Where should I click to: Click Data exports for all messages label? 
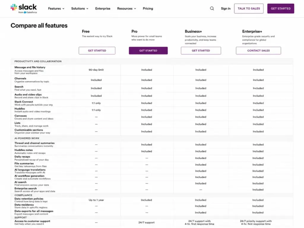coord(34,211)
